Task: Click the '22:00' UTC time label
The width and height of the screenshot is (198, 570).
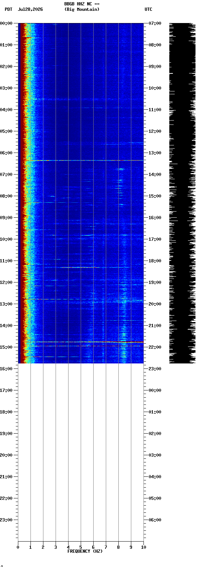Action: (x=155, y=347)
